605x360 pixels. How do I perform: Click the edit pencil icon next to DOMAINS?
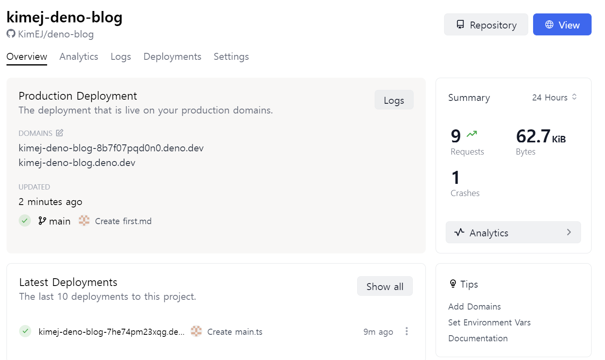(60, 133)
